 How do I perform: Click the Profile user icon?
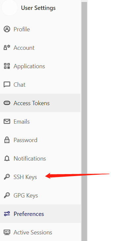point(7,29)
